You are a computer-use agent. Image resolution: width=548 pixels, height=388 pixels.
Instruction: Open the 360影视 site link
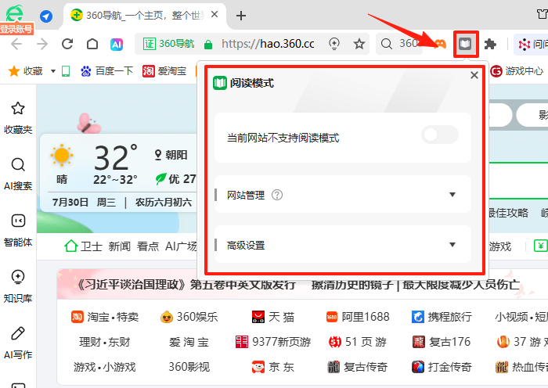pyautogui.click(x=189, y=367)
